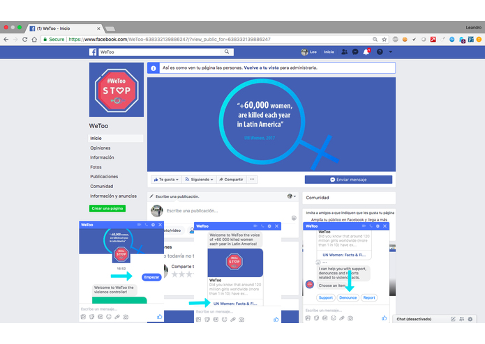Open the sticker picker in the STOP card chat
This screenshot has width=485, height=344.
[x=207, y=320]
